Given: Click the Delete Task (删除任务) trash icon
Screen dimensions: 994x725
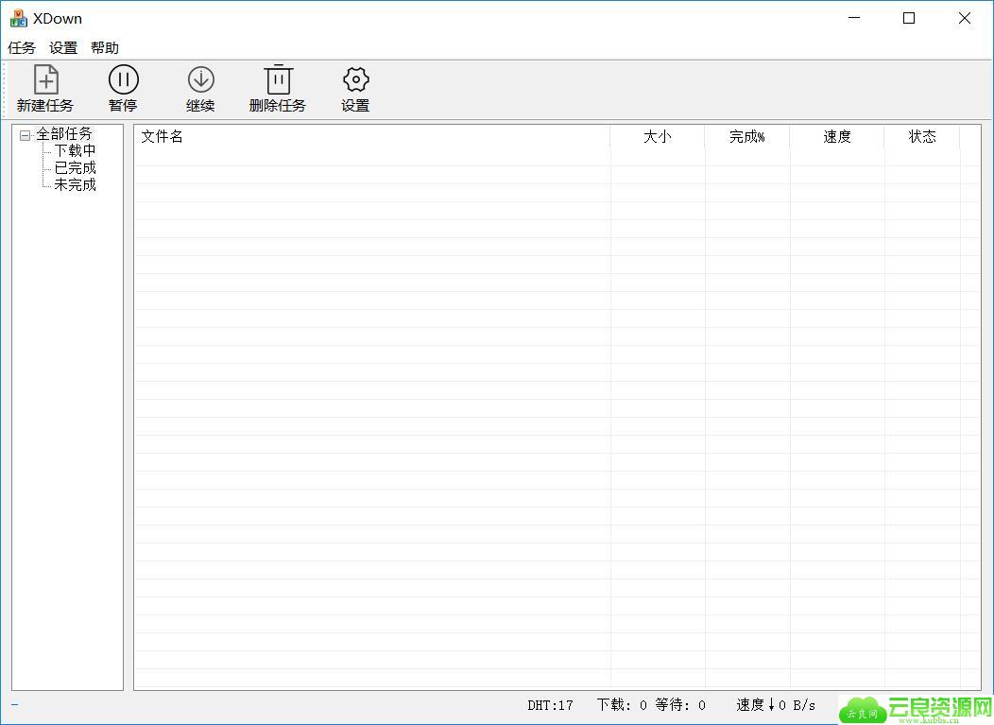Looking at the screenshot, I should [x=278, y=80].
